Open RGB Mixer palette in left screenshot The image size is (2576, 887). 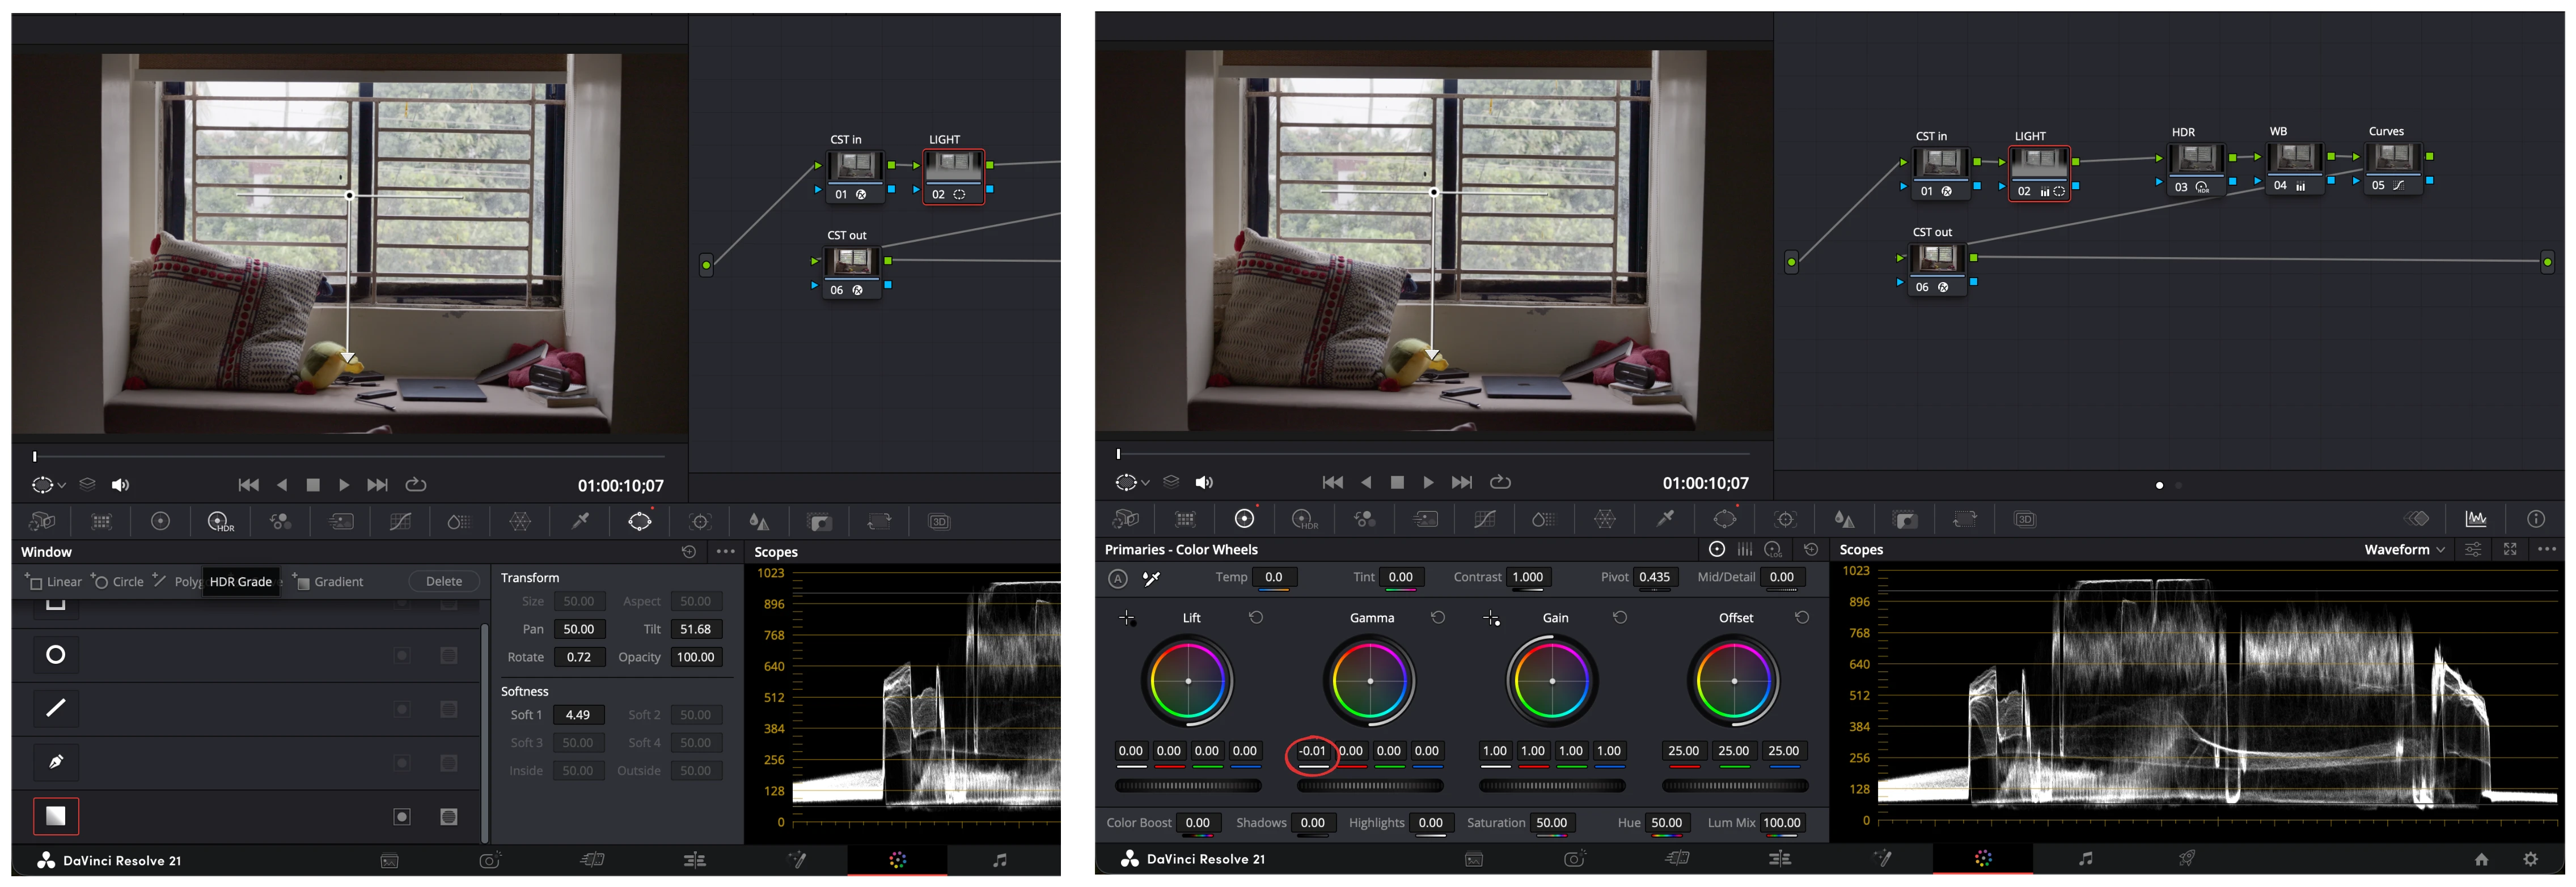[x=280, y=522]
